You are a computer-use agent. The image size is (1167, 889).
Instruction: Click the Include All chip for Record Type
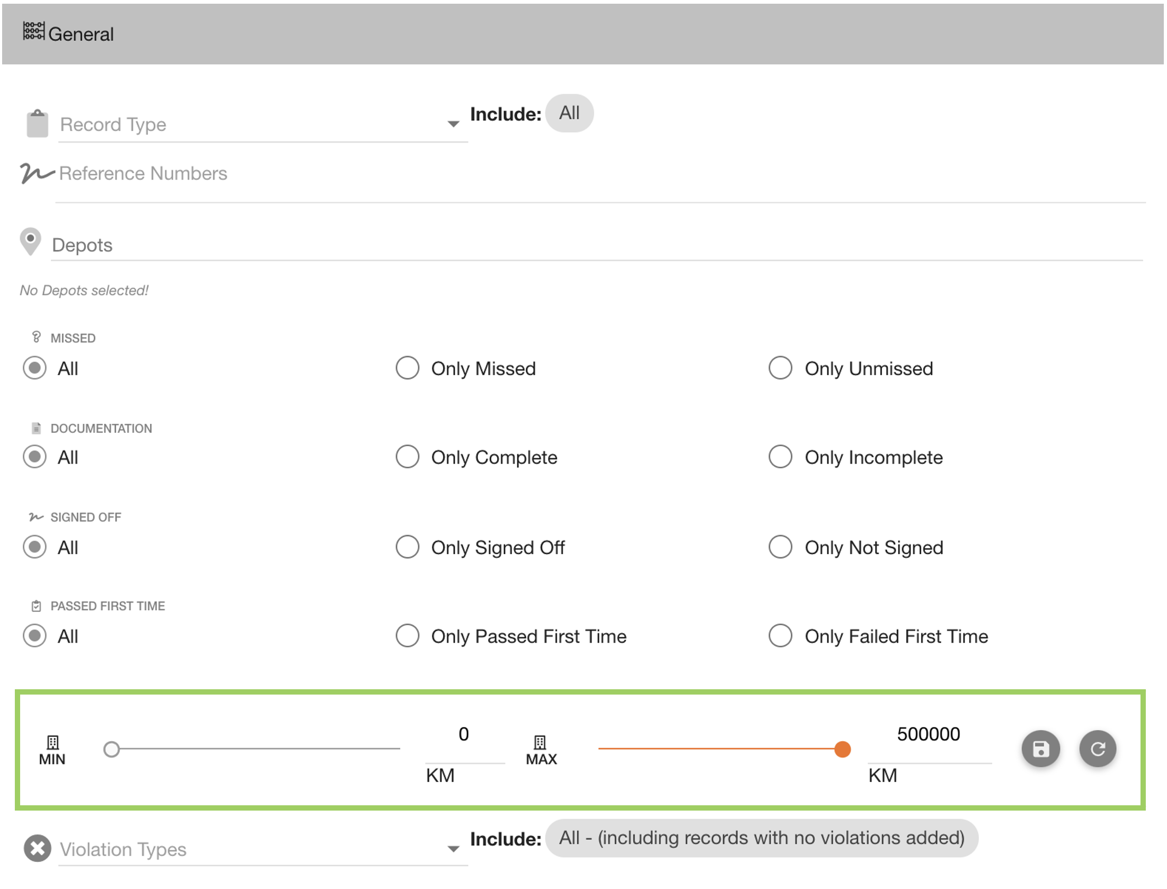click(569, 113)
